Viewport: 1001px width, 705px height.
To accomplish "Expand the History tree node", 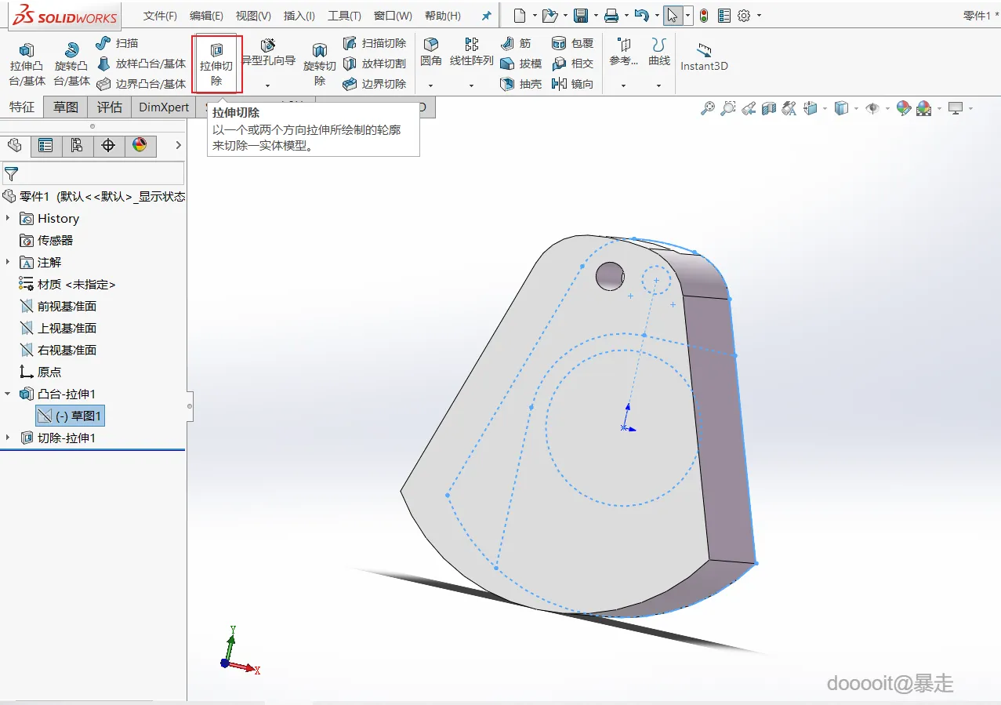I will coord(9,218).
